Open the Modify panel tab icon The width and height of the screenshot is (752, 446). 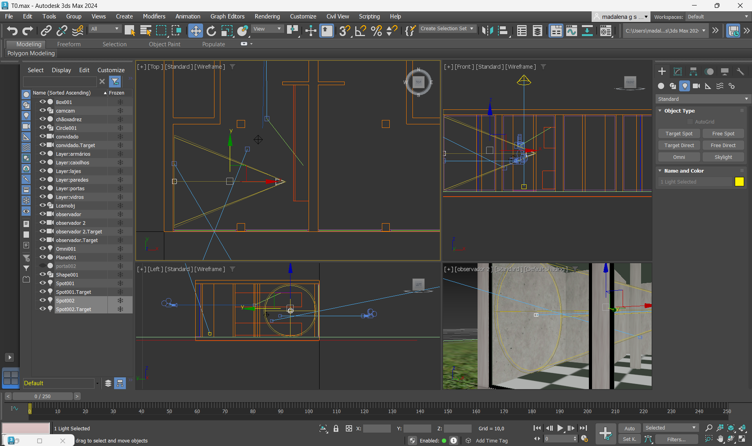pyautogui.click(x=678, y=71)
